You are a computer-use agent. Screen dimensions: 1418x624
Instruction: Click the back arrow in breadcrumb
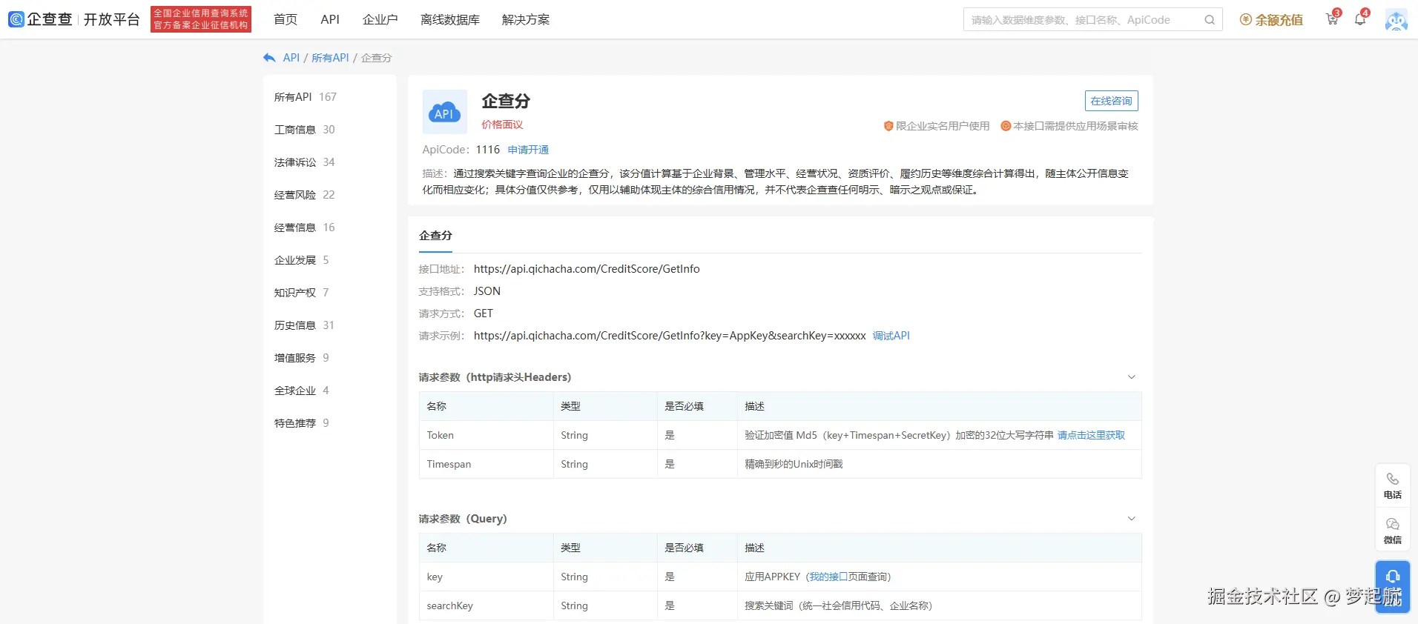(x=269, y=58)
